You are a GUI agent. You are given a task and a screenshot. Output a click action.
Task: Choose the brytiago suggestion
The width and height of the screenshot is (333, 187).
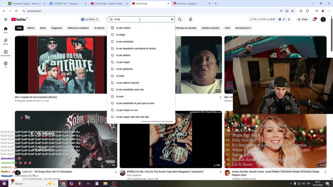[x=141, y=35]
